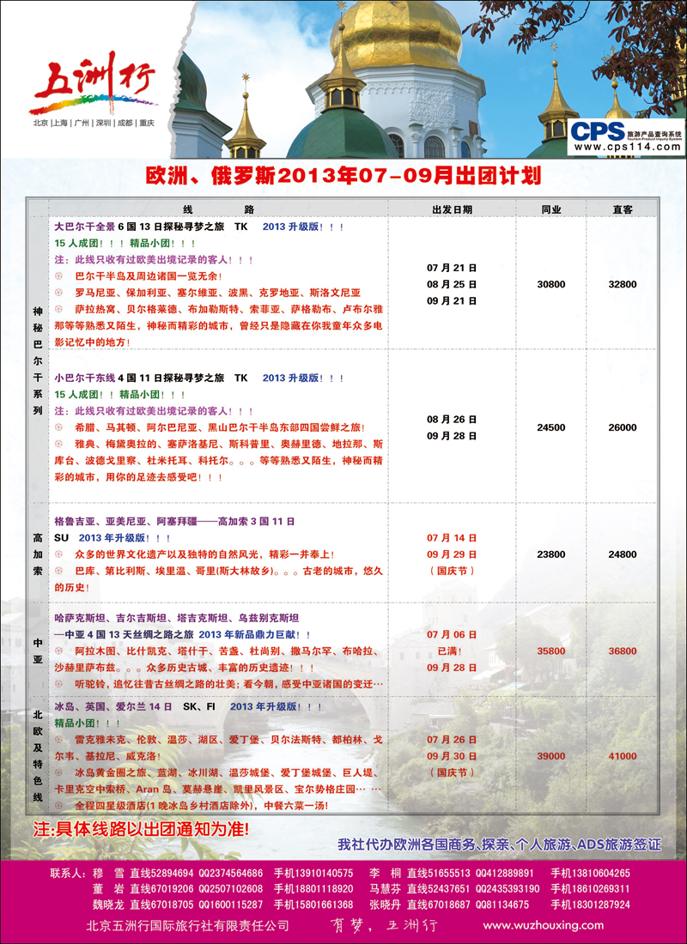Click departure date 07月26日

click(x=452, y=739)
